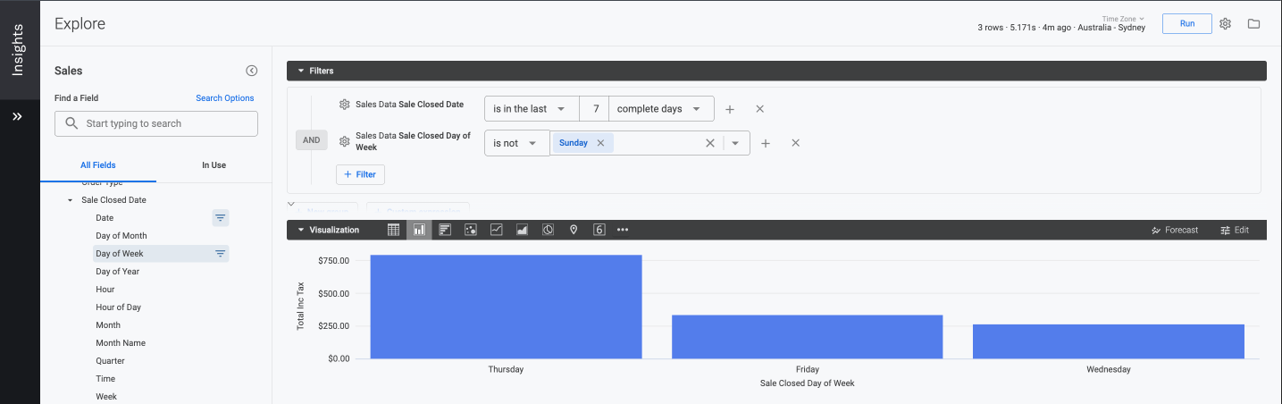
Task: Remove the Sale Closed Date filter row
Action: [x=760, y=109]
